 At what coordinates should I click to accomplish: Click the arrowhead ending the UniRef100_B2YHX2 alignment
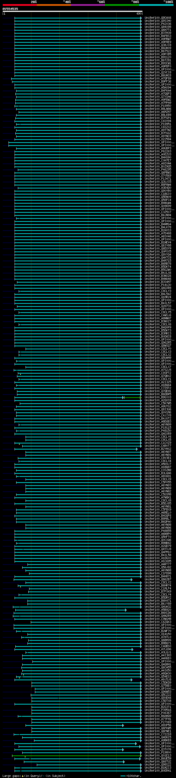pos(137,449)
